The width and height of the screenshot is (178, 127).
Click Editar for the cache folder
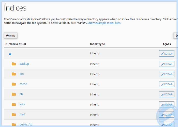click(x=167, y=84)
